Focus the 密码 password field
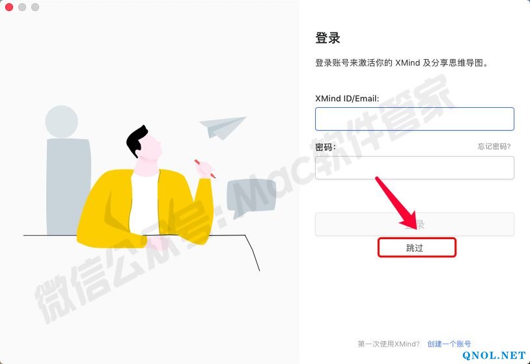 click(414, 167)
